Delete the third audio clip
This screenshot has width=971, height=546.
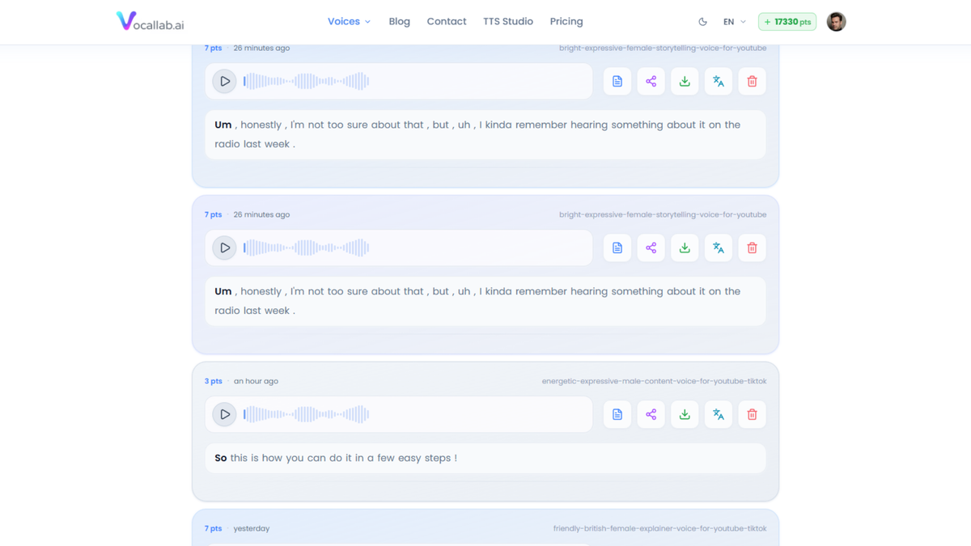[752, 414]
